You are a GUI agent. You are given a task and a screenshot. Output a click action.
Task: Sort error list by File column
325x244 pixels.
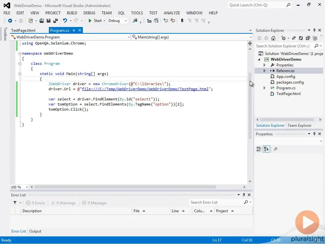point(151,211)
